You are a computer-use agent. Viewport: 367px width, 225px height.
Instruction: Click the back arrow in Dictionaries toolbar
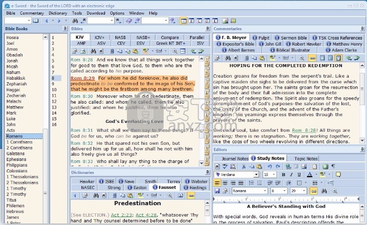pos(75,196)
